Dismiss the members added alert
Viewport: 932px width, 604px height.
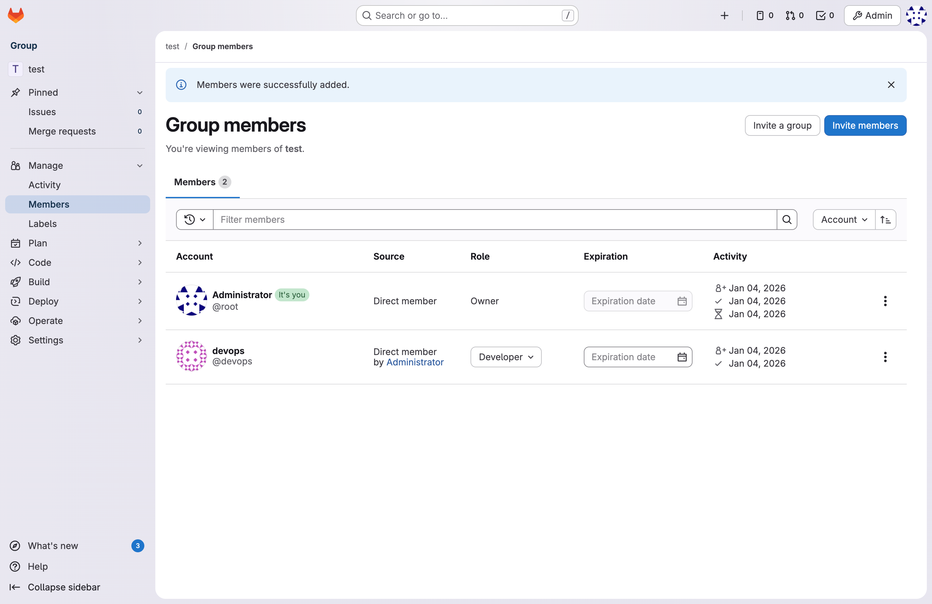tap(891, 85)
